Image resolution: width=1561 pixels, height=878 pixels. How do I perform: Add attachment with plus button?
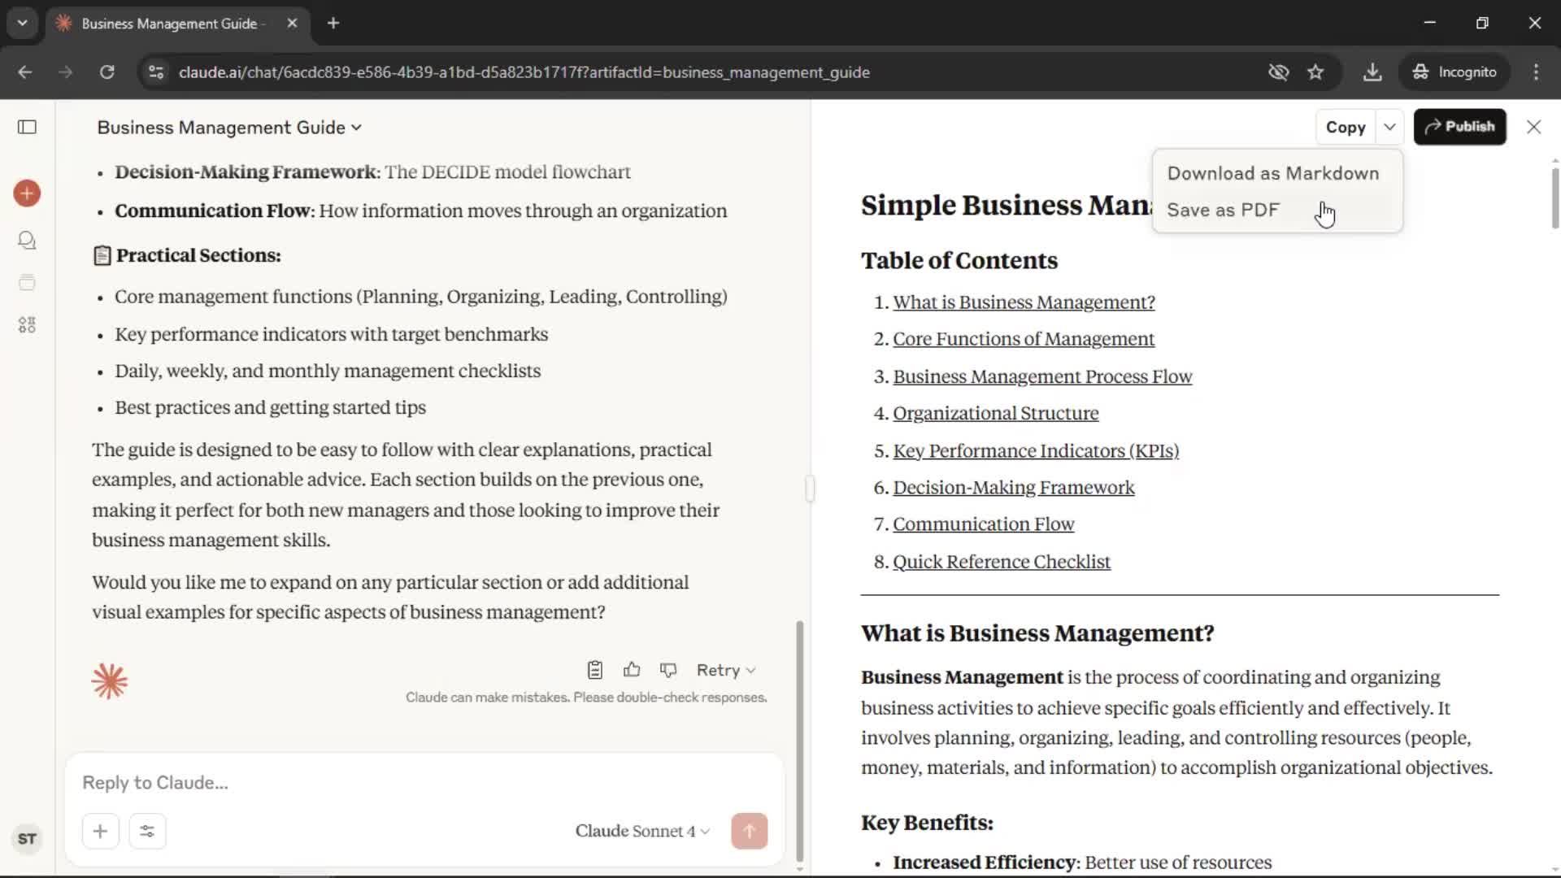101,831
